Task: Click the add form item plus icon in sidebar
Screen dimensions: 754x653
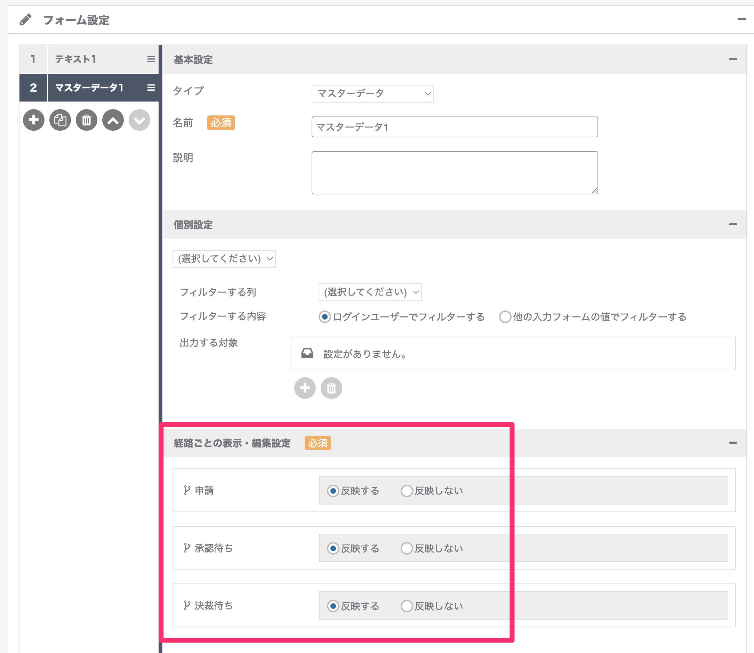Action: click(x=33, y=120)
